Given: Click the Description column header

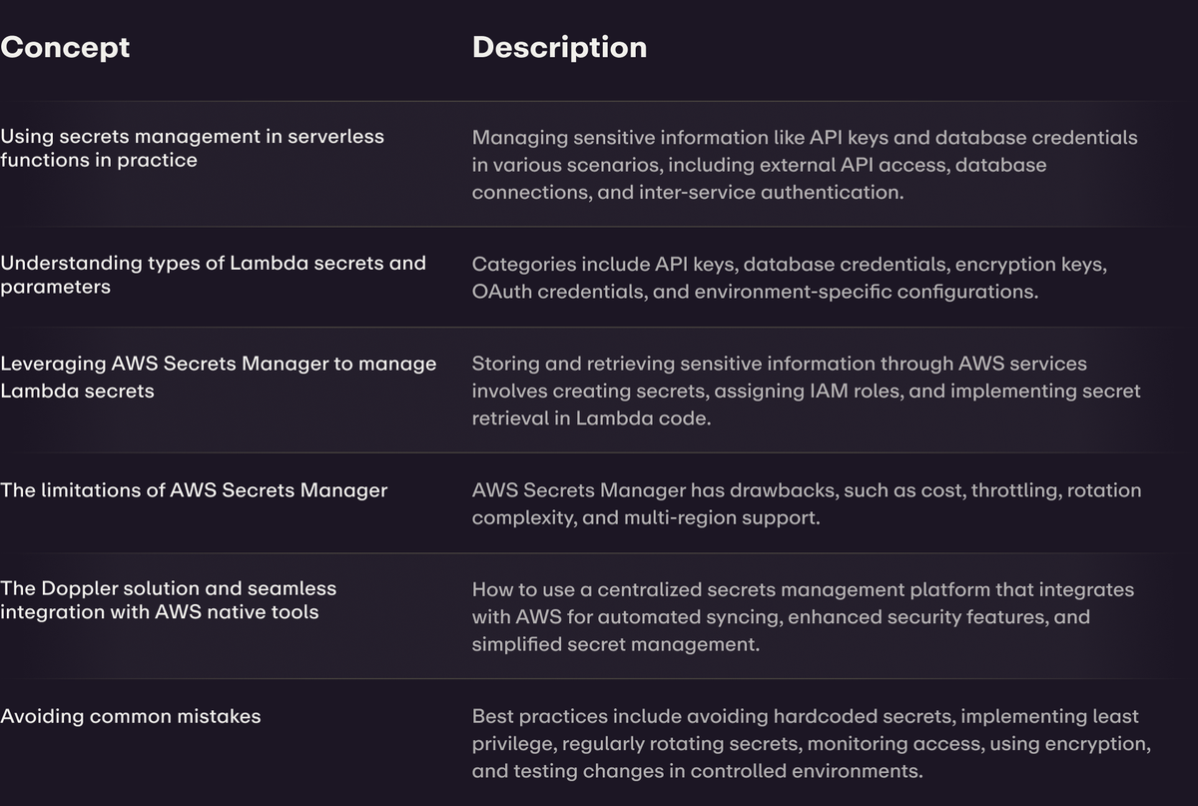Looking at the screenshot, I should tap(559, 47).
